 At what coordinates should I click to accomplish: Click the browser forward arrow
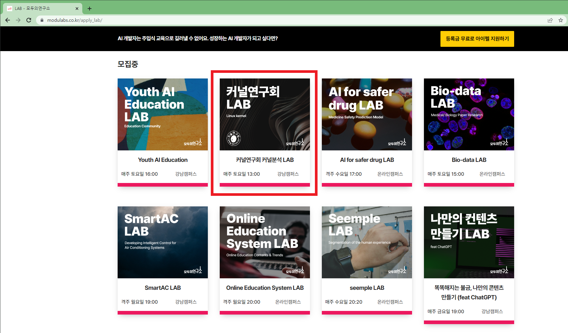coord(18,20)
